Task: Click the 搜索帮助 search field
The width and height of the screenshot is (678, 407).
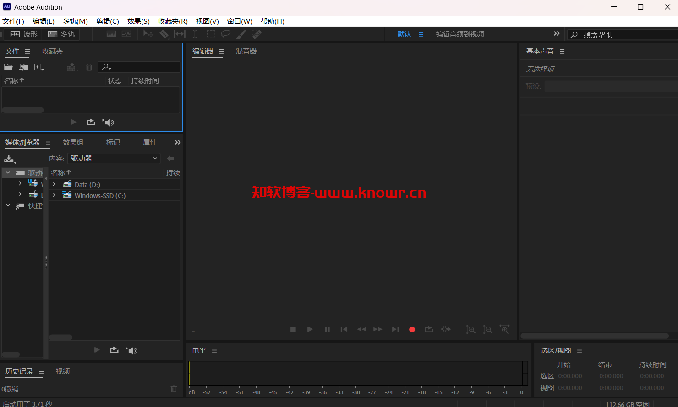Action: coord(623,35)
